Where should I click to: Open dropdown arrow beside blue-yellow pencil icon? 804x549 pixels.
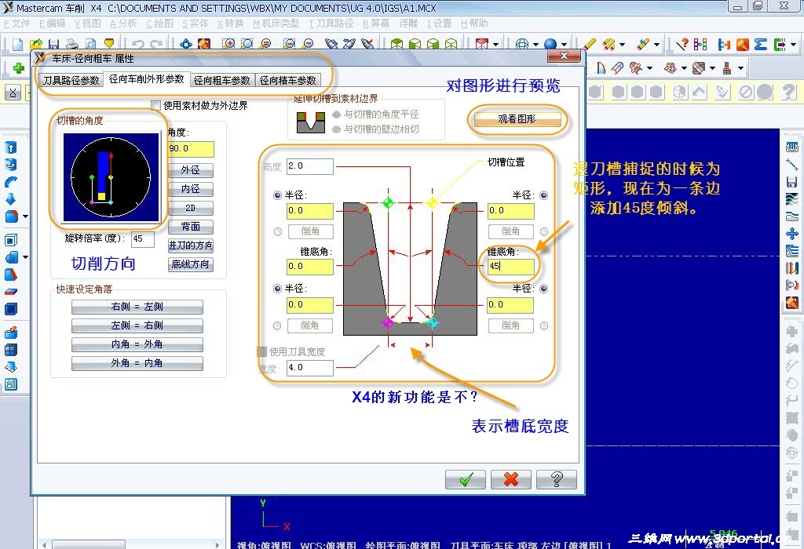click(656, 45)
